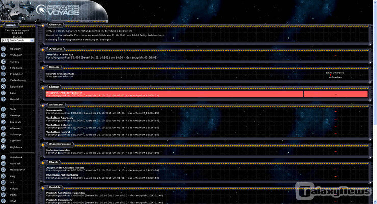Click highlighted 'Negatron Treibstoffgemisch' row
The image size is (377, 204).
coord(207,94)
